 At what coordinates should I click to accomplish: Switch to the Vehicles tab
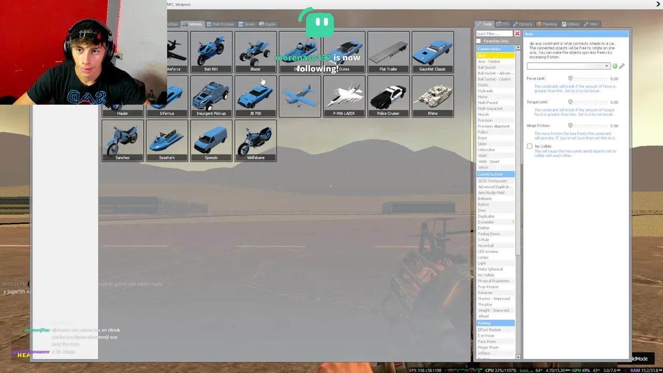point(192,24)
